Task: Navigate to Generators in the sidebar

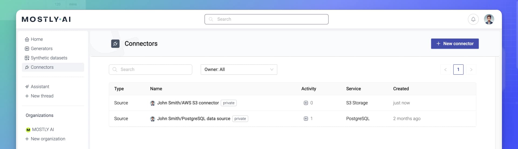Action: coord(42,49)
